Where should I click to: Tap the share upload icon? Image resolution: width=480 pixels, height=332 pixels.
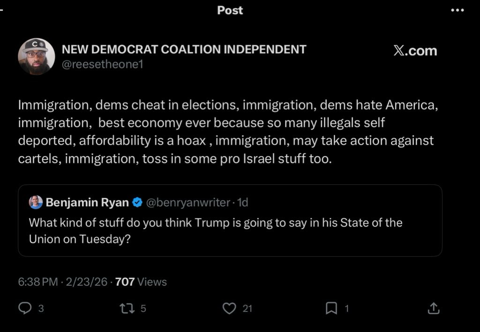point(434,308)
